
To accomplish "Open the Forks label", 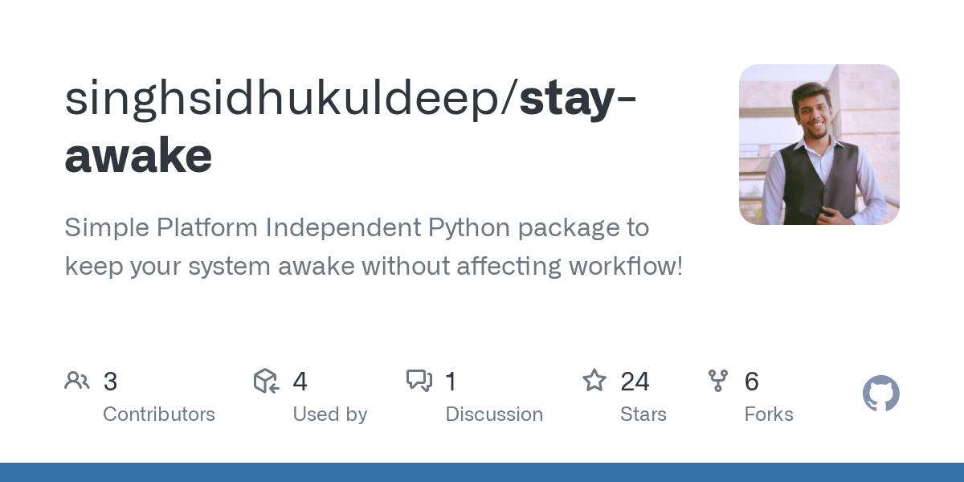I will click(x=769, y=415).
